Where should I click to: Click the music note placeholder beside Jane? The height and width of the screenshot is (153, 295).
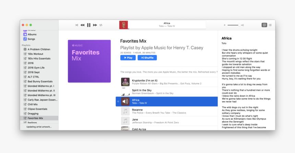point(125,121)
